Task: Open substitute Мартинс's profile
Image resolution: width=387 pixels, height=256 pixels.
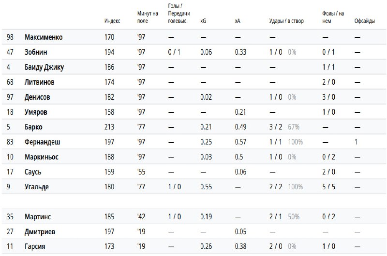Action: (x=38, y=217)
